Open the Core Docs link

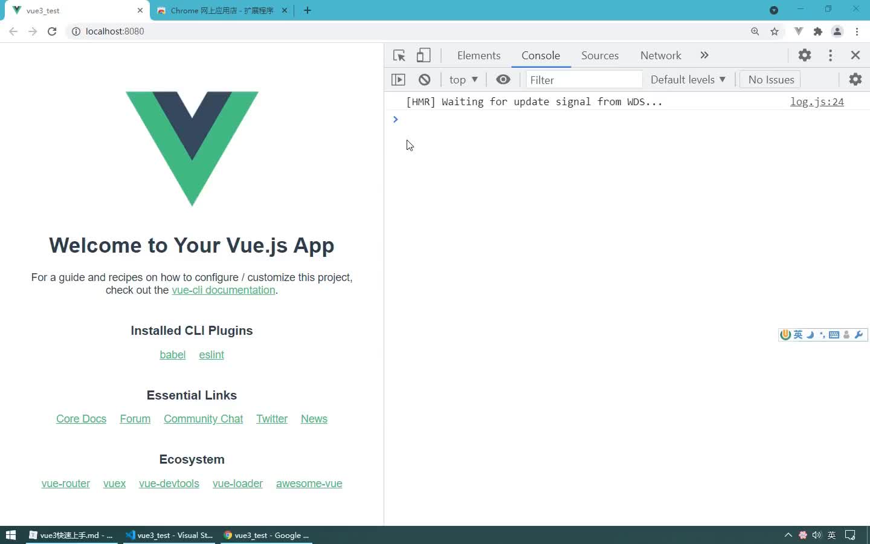point(81,419)
